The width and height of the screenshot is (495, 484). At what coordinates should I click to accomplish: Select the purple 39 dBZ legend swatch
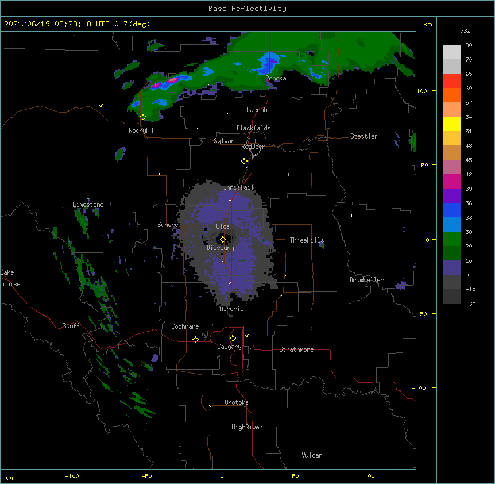click(451, 196)
